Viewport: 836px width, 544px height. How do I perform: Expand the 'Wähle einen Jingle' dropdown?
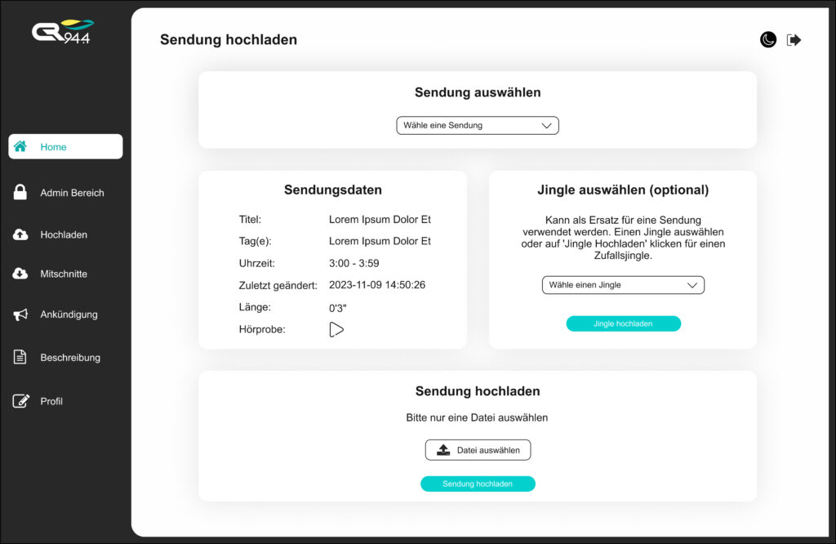tap(623, 285)
